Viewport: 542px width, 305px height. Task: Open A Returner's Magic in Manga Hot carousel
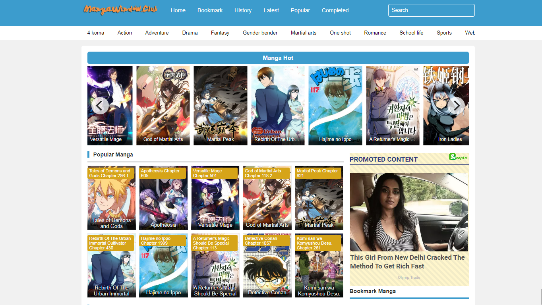393,106
